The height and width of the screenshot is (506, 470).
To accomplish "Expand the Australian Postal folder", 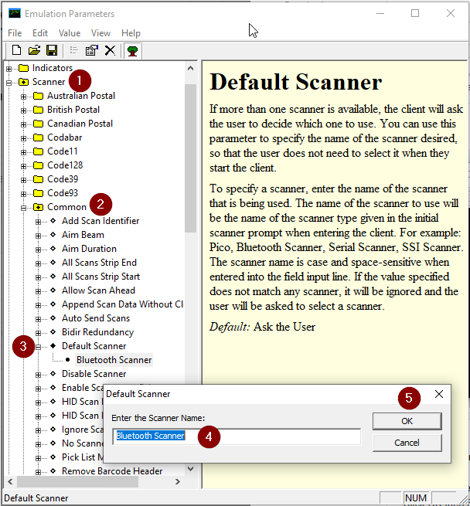I will [24, 96].
